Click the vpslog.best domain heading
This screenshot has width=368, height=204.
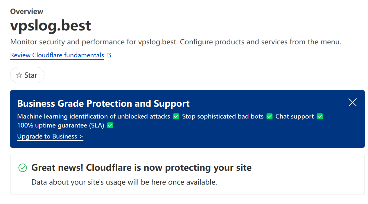click(51, 25)
